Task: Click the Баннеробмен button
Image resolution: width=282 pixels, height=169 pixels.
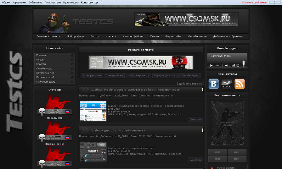Action: pyautogui.click(x=114, y=75)
